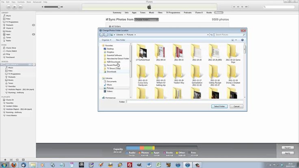The width and height of the screenshot is (299, 168).
Task: Toggle the repeat button
Action: point(17,160)
